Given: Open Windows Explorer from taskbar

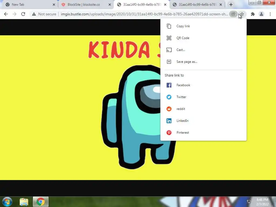Looking at the screenshot, I should (x=24, y=202).
